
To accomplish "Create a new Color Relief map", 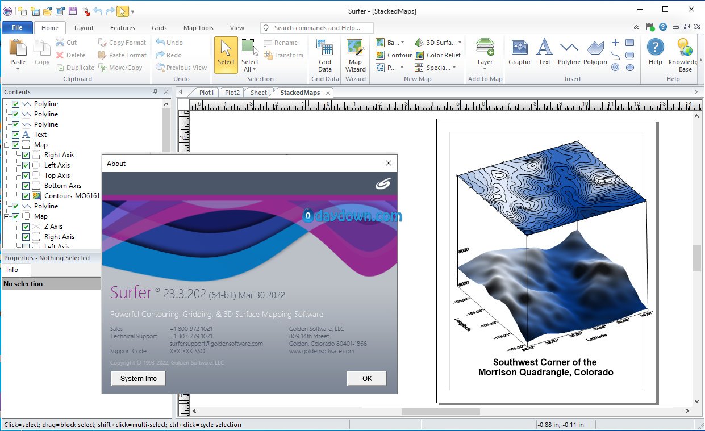I will pyautogui.click(x=437, y=55).
